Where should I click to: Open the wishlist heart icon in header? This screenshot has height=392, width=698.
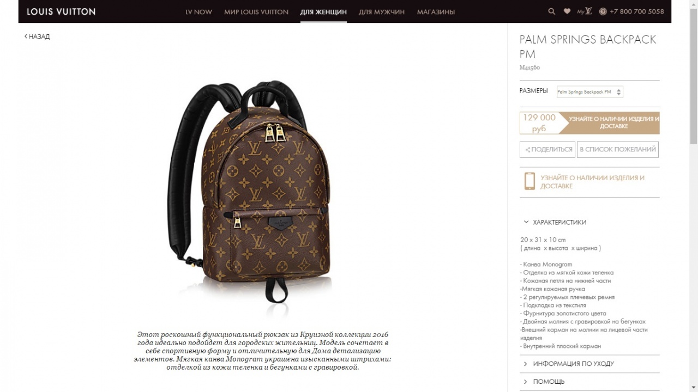[x=567, y=11]
